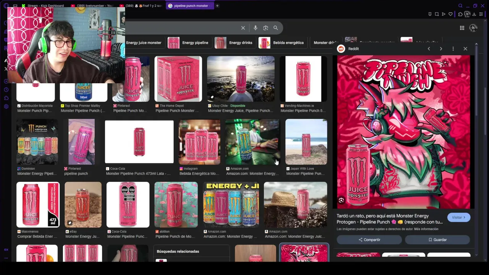Go to next image in preview panel
Image resolution: width=489 pixels, height=275 pixels.
pos(441,49)
